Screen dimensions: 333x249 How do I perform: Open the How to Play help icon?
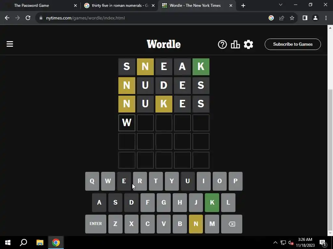[222, 44]
